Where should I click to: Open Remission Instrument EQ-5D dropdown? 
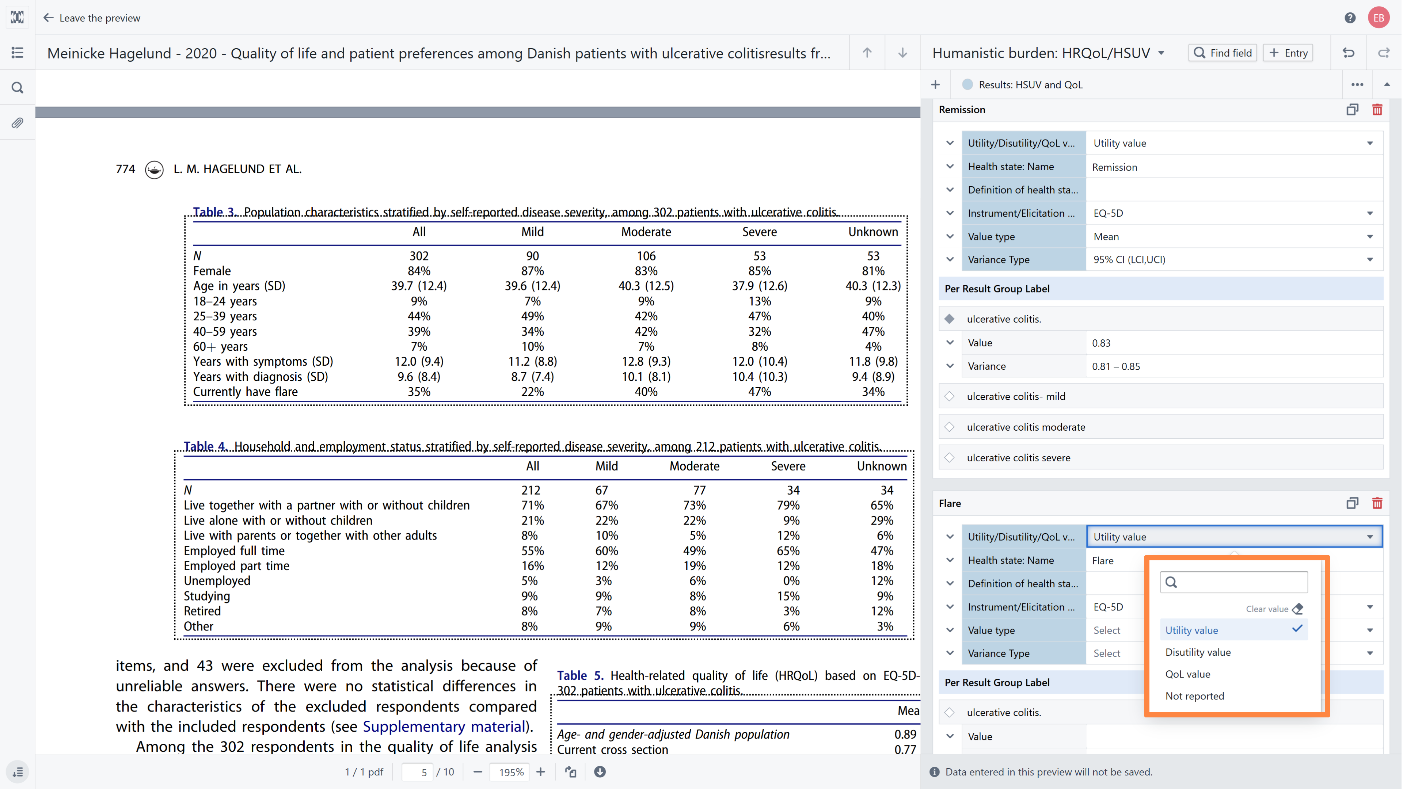click(x=1234, y=213)
